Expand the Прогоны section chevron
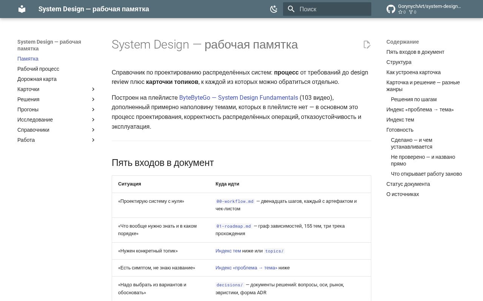Viewport: 483px width, 301px height. tap(93, 109)
